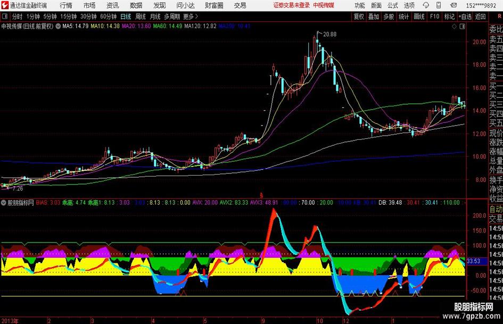Open the F10 company info button
Screen dimensions: 503x324
click(434, 16)
